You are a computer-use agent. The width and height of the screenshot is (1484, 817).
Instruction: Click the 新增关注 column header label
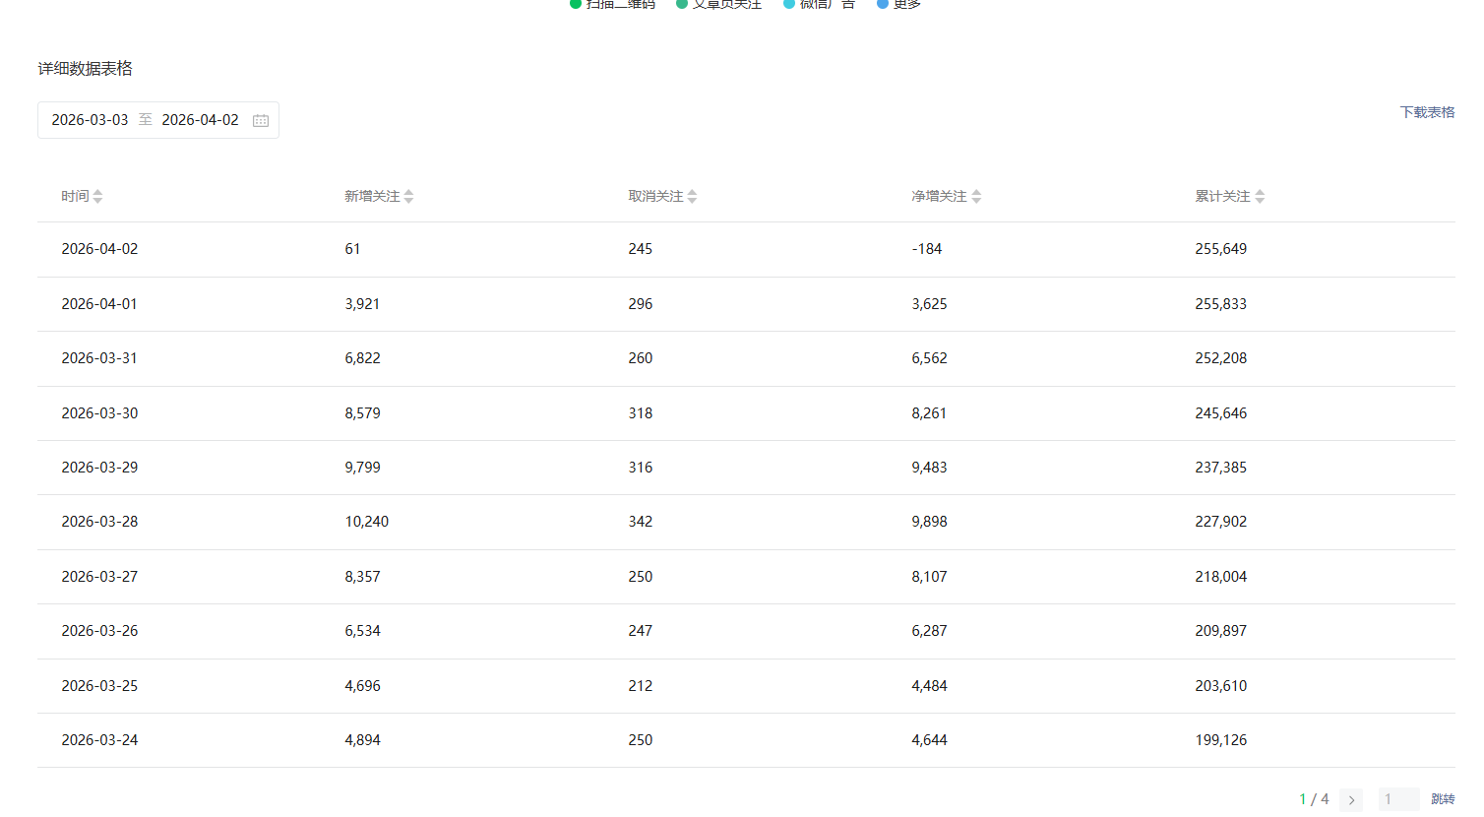coord(372,197)
